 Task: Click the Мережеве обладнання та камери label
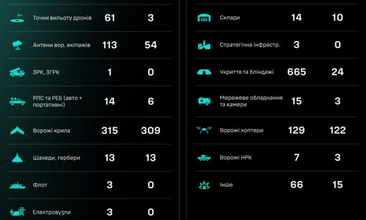251,101
